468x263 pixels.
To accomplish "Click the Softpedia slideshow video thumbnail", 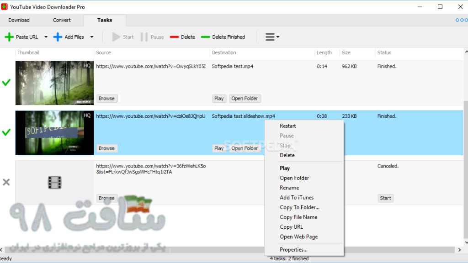I will (55, 133).
